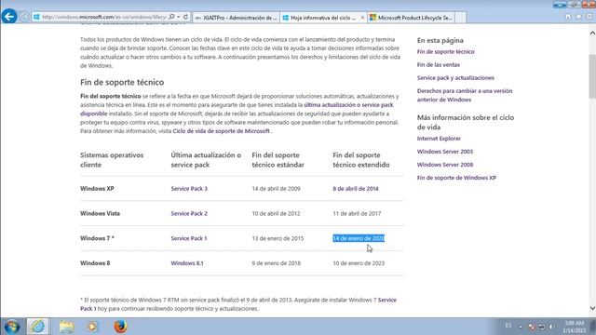Click the Windows 7 * row label
The image size is (596, 335).
click(97, 238)
